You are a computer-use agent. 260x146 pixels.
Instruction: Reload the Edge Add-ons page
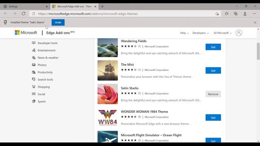24,14
